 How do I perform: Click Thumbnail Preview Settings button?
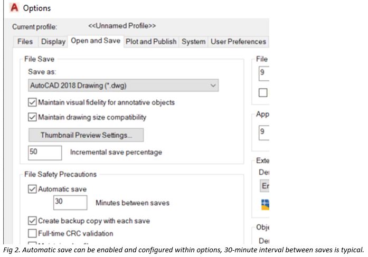click(x=86, y=135)
